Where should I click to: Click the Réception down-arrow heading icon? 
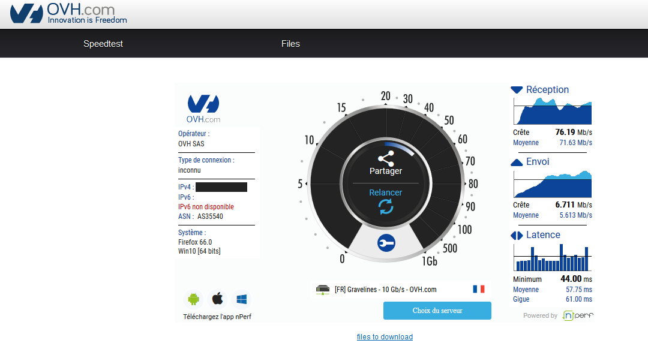[517, 90]
